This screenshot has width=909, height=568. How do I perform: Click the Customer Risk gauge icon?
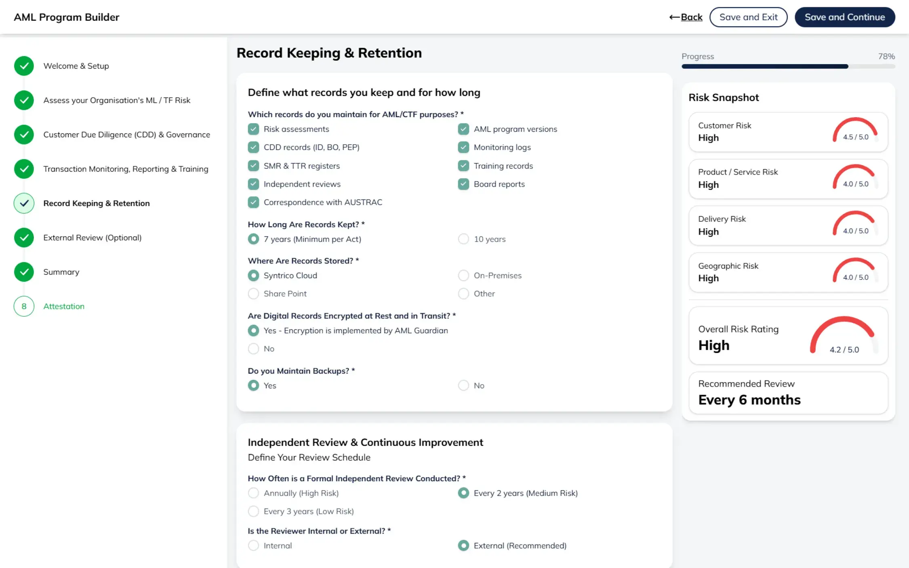[855, 130]
